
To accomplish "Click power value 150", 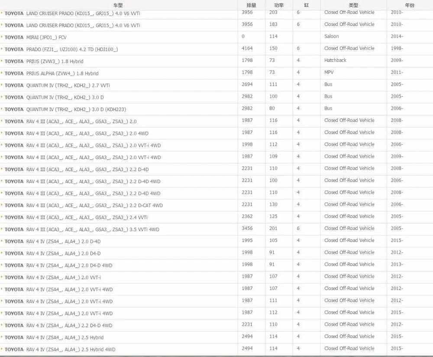I will pyautogui.click(x=273, y=48).
